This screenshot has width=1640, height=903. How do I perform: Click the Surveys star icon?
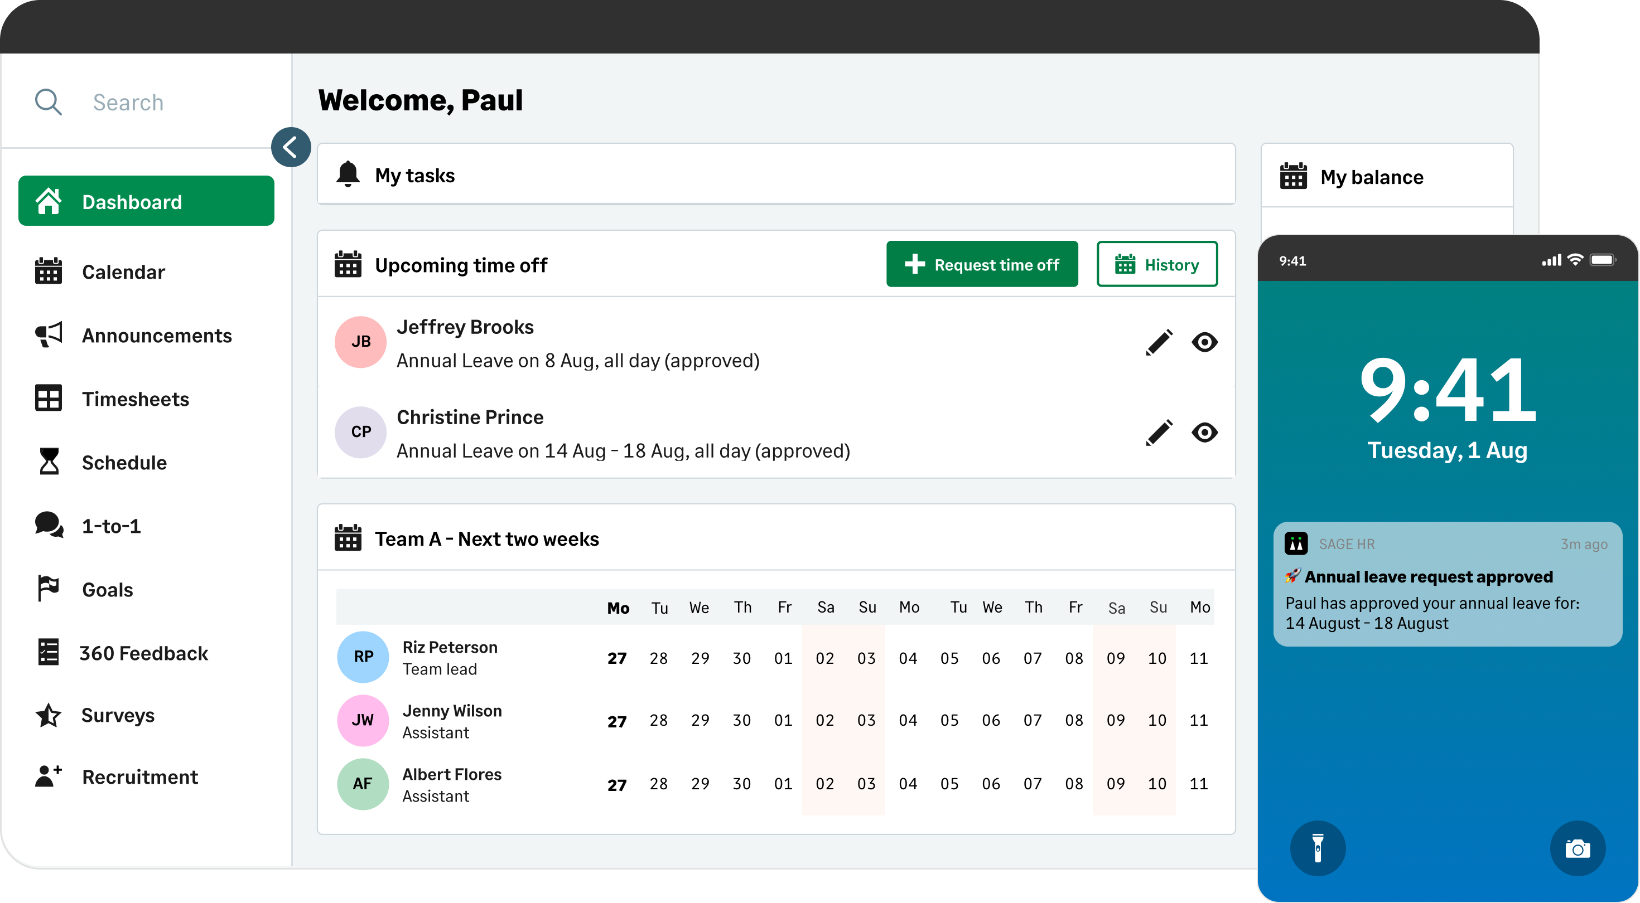coord(49,715)
